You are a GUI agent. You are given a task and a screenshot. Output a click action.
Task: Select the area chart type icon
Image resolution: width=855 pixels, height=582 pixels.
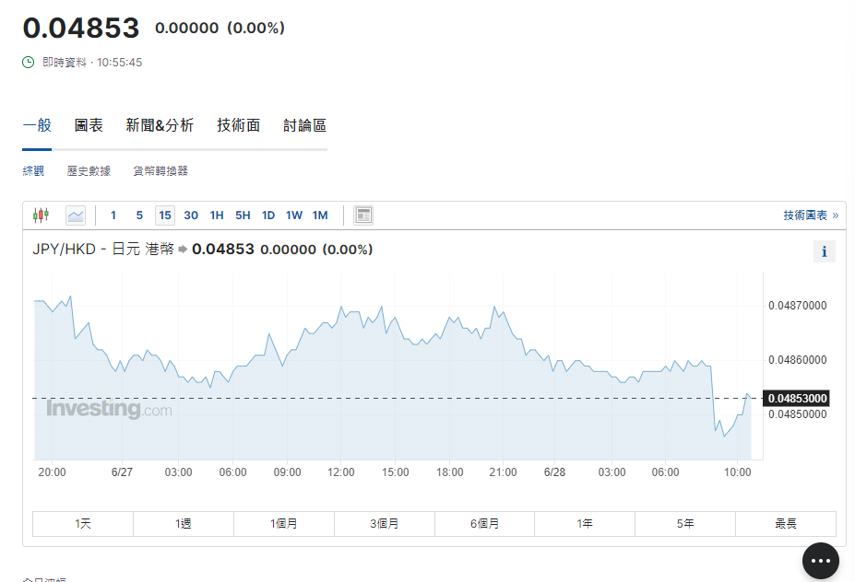76,215
